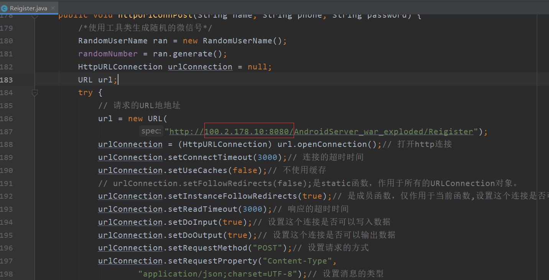Click line number 187 in the gutter
Screen dimensions: 549x280
pos(7,132)
